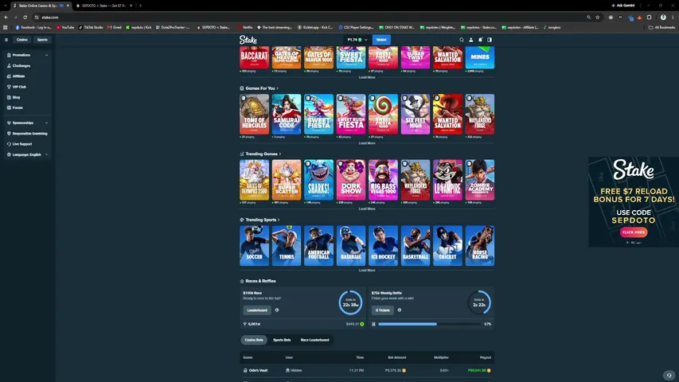Open a new browser tab plus icon
This screenshot has height=382, width=679.
[140, 6]
